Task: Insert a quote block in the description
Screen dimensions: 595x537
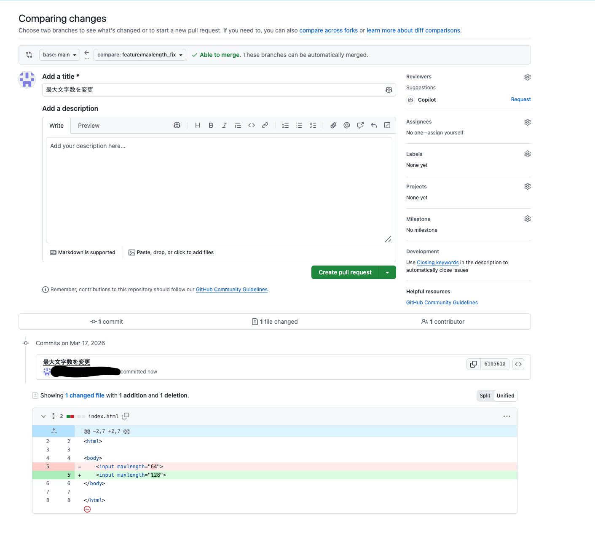Action: (x=238, y=125)
